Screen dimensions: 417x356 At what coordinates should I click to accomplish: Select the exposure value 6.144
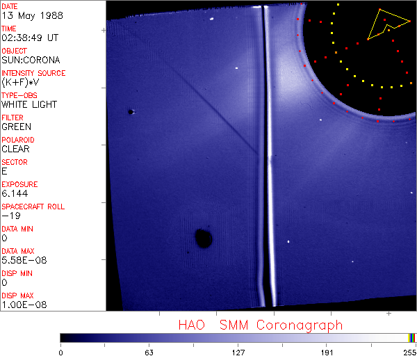click(15, 194)
